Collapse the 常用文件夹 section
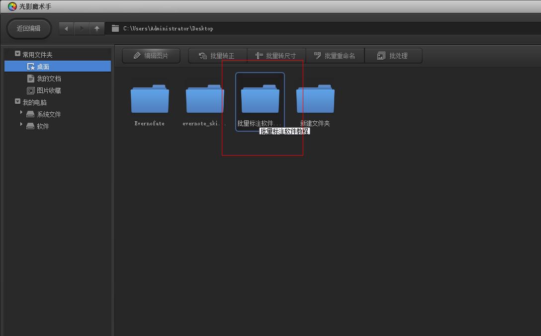 17,54
